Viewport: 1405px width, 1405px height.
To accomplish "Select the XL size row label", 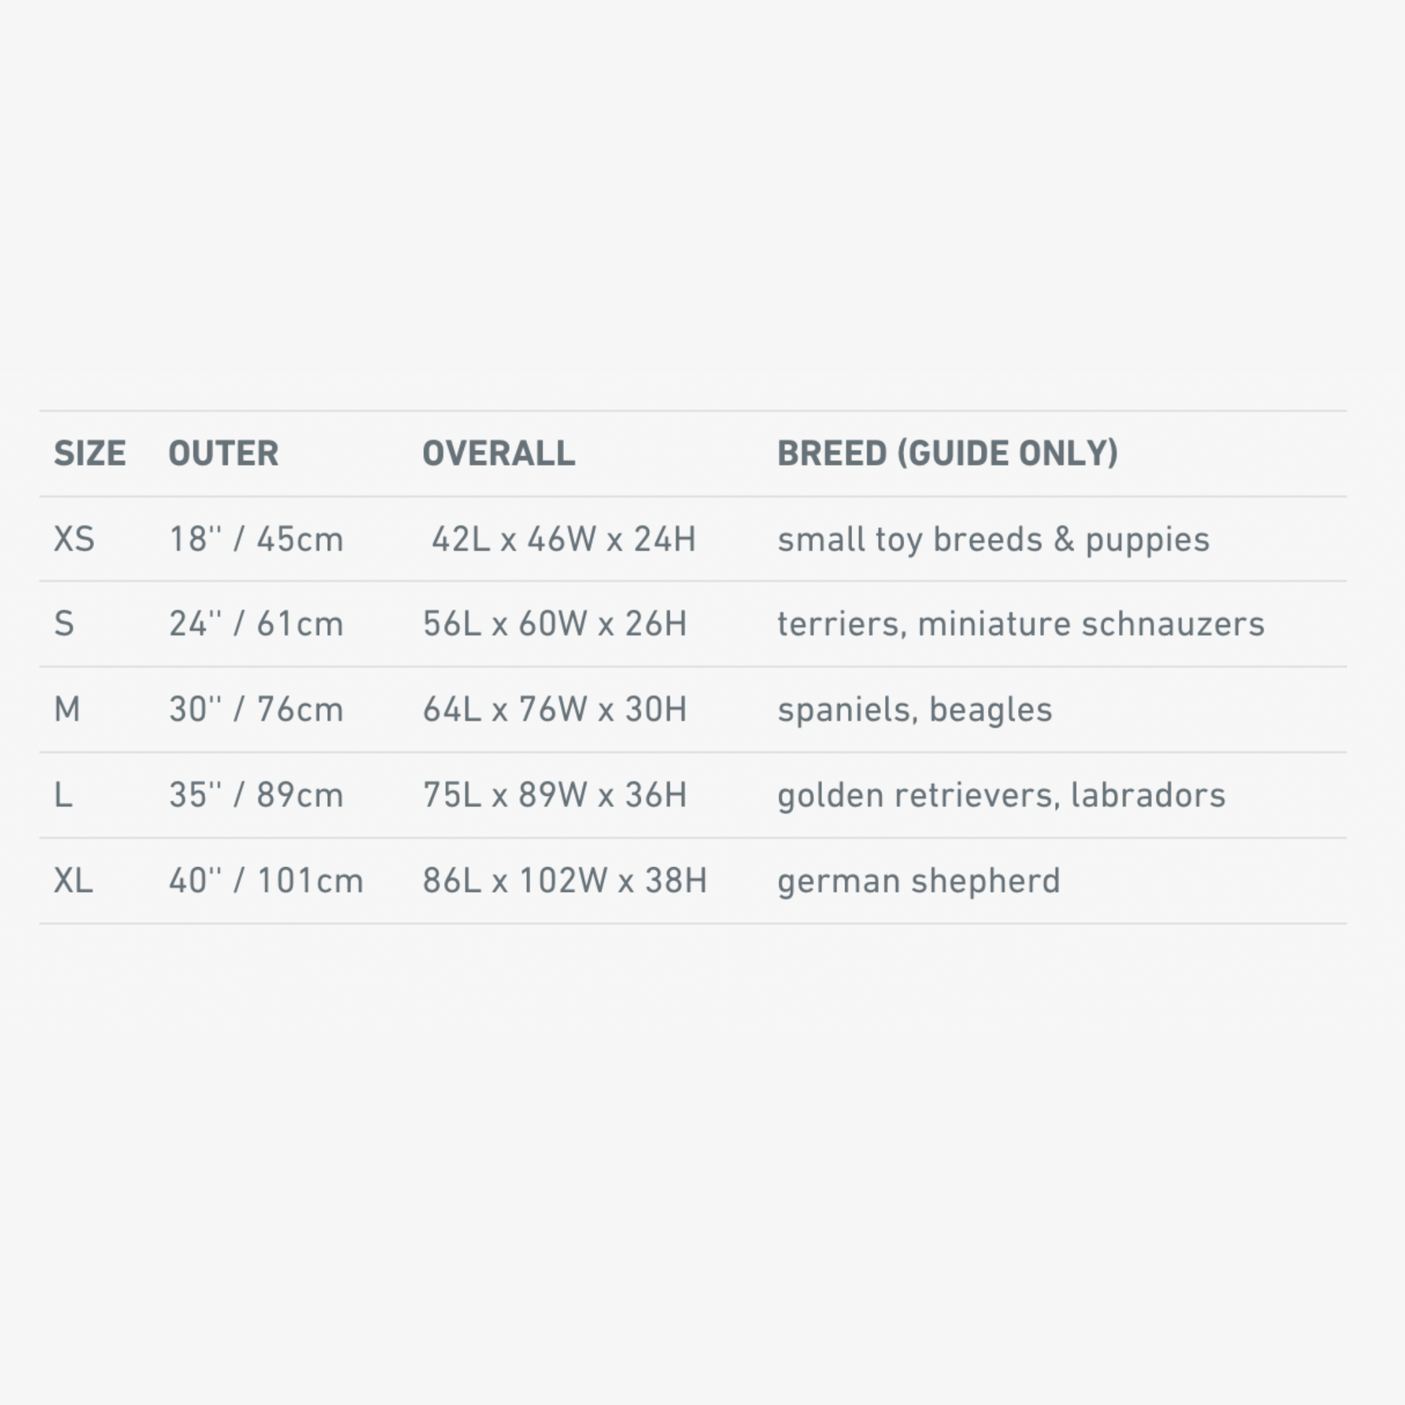I will [74, 881].
